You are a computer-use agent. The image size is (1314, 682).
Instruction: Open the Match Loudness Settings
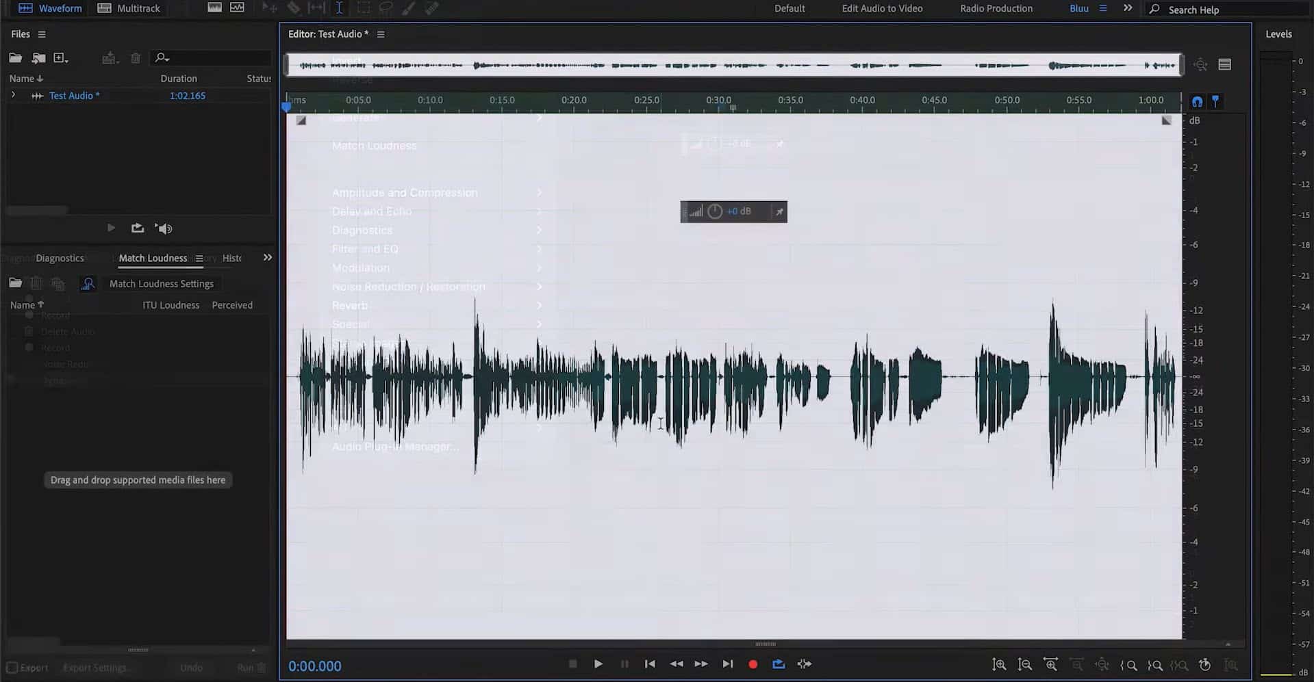click(162, 283)
